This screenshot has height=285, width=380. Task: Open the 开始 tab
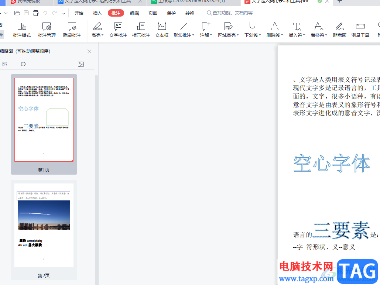coord(79,13)
